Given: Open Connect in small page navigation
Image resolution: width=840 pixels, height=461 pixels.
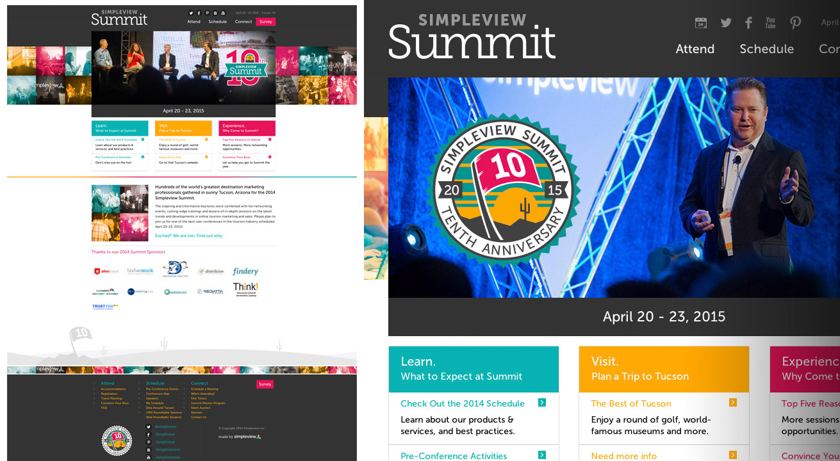Looking at the screenshot, I should coord(243,22).
